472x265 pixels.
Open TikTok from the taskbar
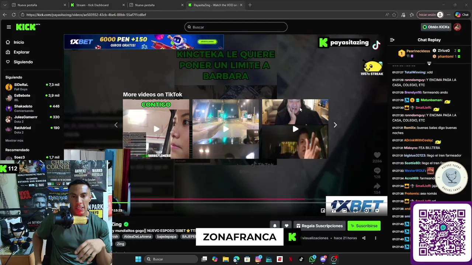[301, 259]
